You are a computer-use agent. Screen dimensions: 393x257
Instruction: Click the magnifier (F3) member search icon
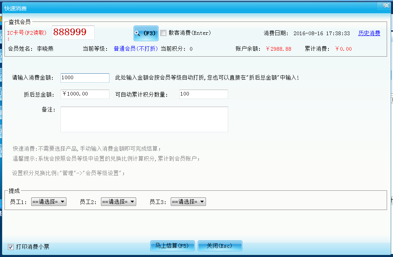[x=145, y=33]
